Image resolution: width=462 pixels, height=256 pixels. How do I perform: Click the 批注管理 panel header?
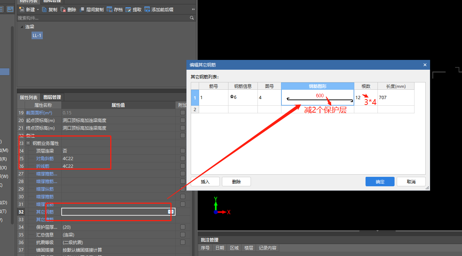tap(210, 240)
